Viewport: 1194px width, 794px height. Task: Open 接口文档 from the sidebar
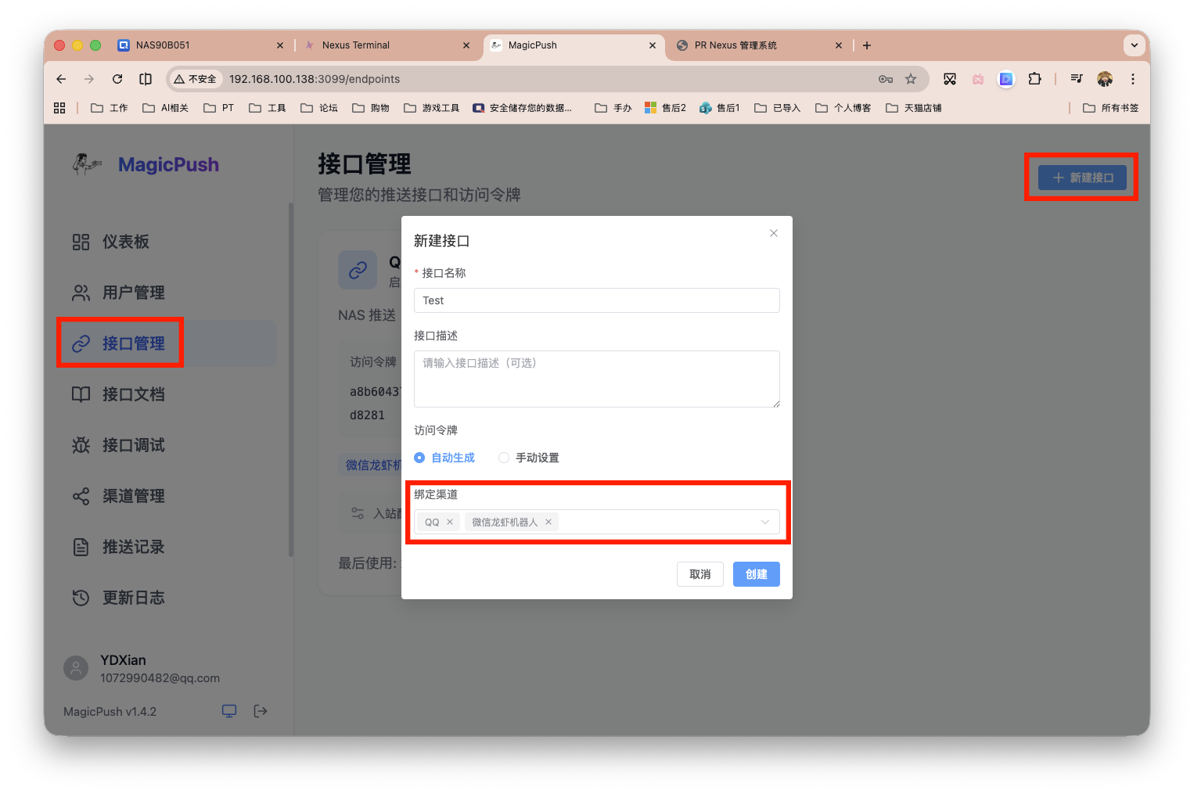[135, 394]
